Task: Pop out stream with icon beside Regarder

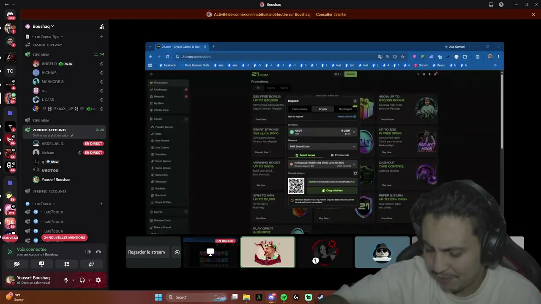Action: coord(177,252)
